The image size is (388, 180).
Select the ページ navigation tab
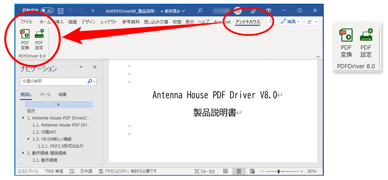click(45, 94)
